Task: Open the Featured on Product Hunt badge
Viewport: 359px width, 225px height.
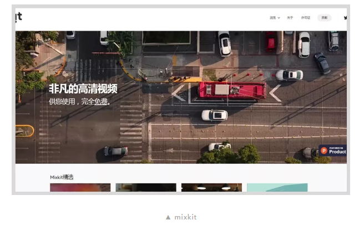Action: tap(332, 150)
